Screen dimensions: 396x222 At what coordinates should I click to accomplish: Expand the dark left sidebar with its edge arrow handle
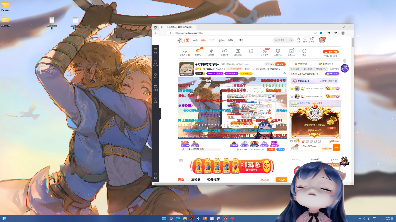[159, 114]
